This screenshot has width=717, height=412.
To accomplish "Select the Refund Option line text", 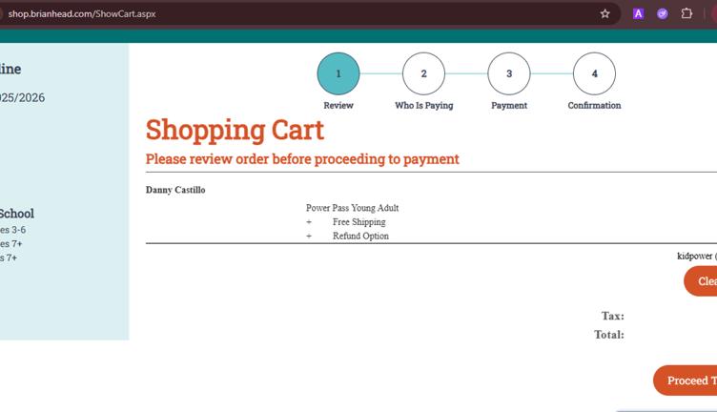I will point(360,237).
